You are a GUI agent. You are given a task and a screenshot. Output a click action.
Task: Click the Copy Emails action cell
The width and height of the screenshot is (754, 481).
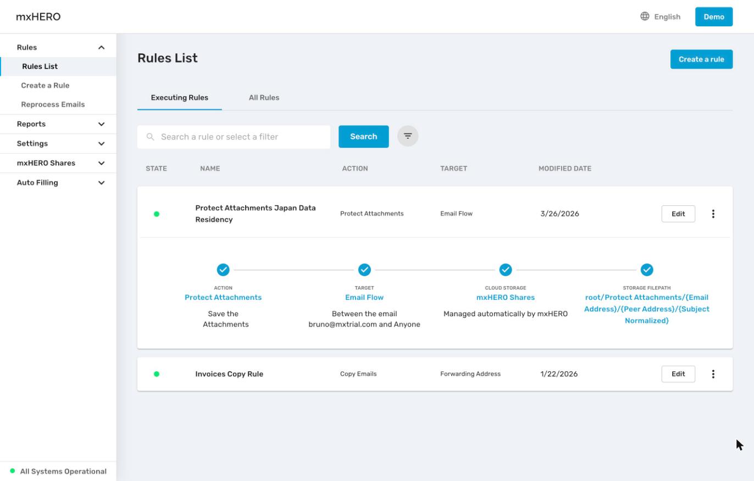[358, 374]
